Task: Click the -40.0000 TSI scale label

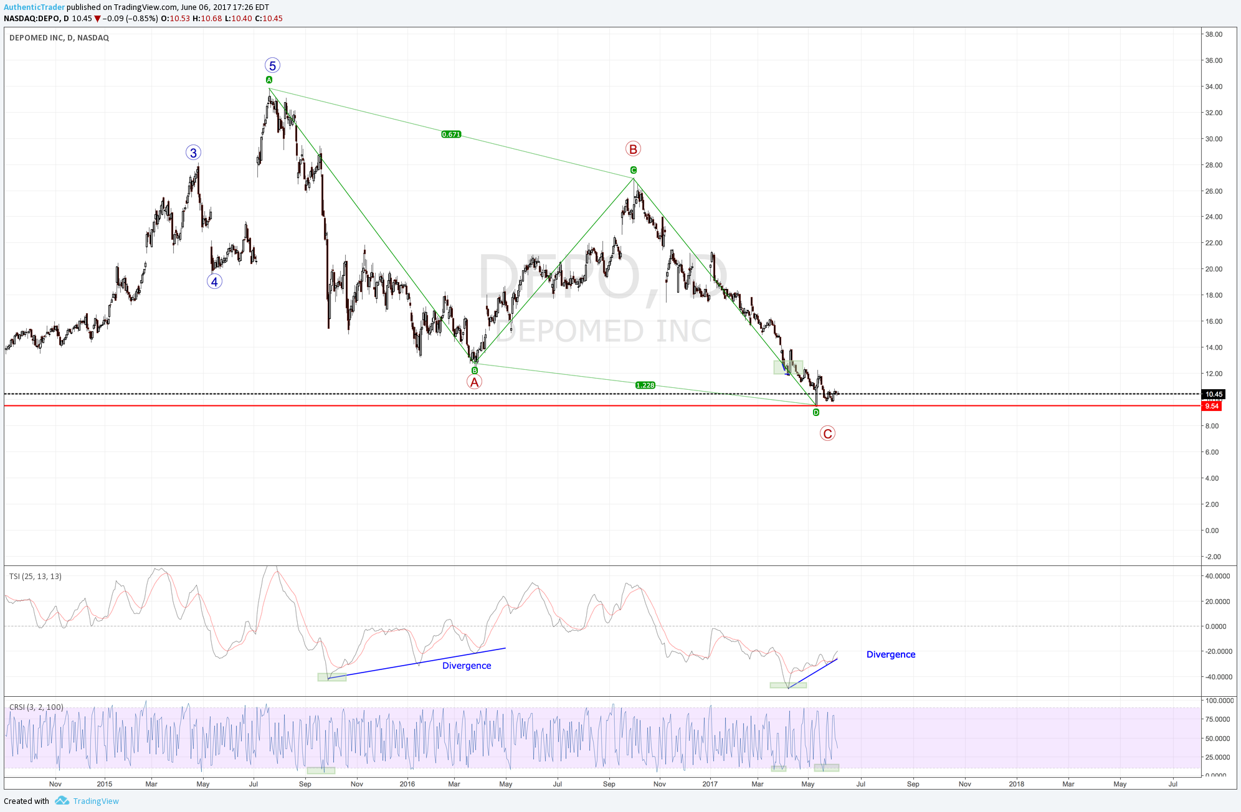Action: pyautogui.click(x=1218, y=677)
